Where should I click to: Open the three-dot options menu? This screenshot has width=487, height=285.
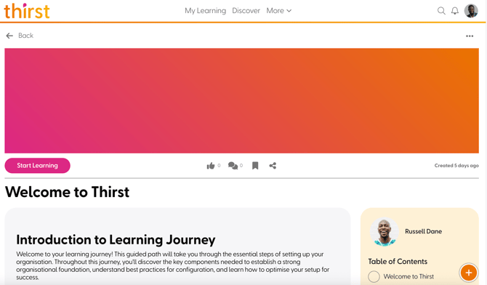pyautogui.click(x=470, y=36)
